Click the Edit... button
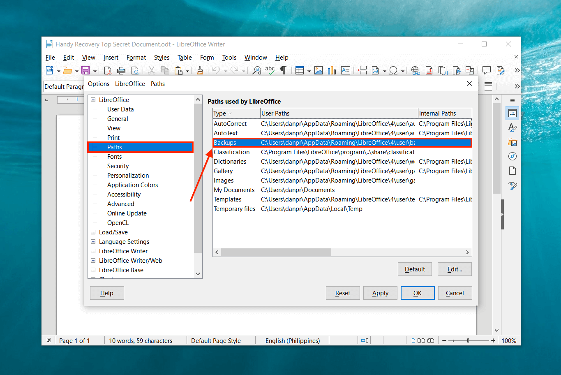 pyautogui.click(x=455, y=269)
